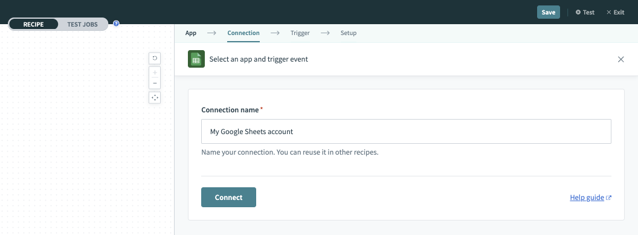The width and height of the screenshot is (638, 235).
Task: Save the recipe
Action: click(x=549, y=12)
